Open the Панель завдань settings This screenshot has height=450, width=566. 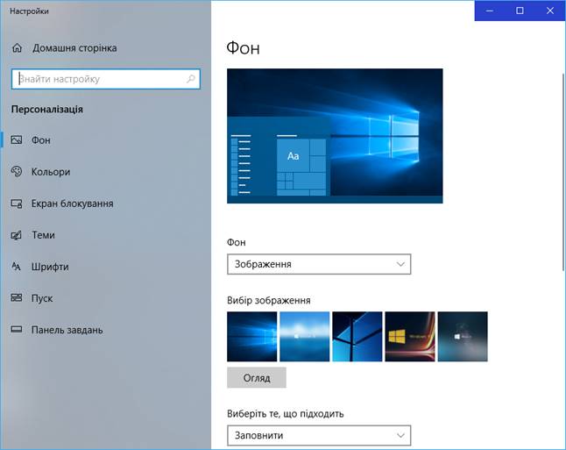(67, 330)
